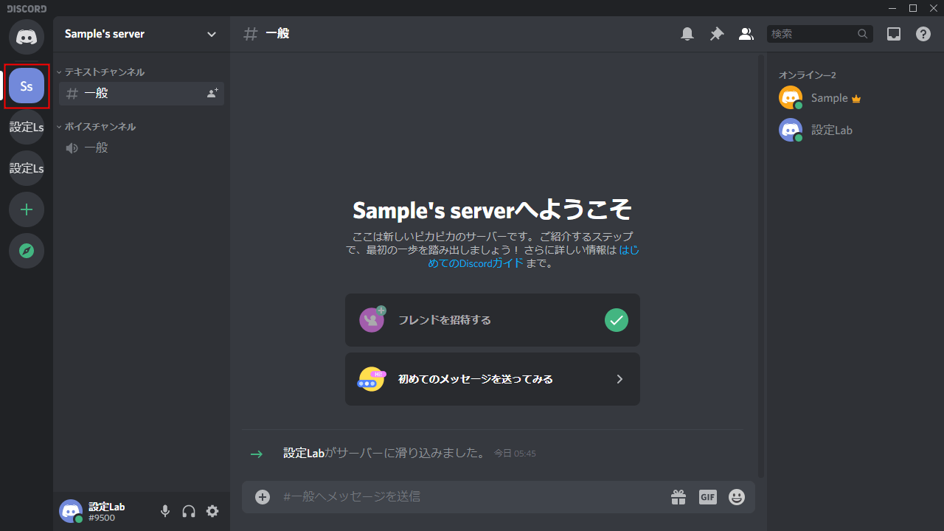Click the plus attach file button
944x531 pixels.
click(x=263, y=497)
